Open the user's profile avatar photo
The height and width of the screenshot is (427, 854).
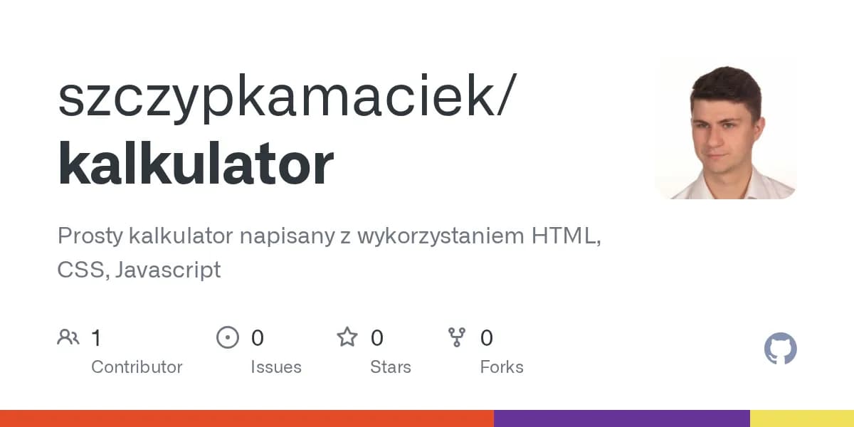(x=725, y=128)
